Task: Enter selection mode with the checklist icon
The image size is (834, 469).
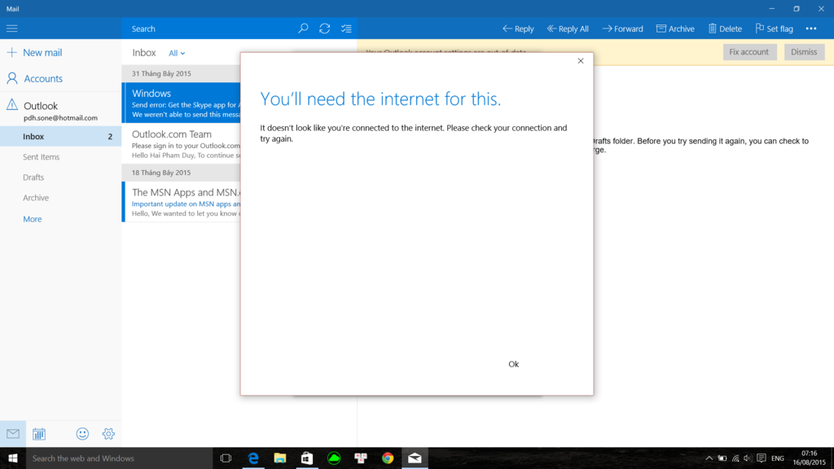Action: (346, 28)
